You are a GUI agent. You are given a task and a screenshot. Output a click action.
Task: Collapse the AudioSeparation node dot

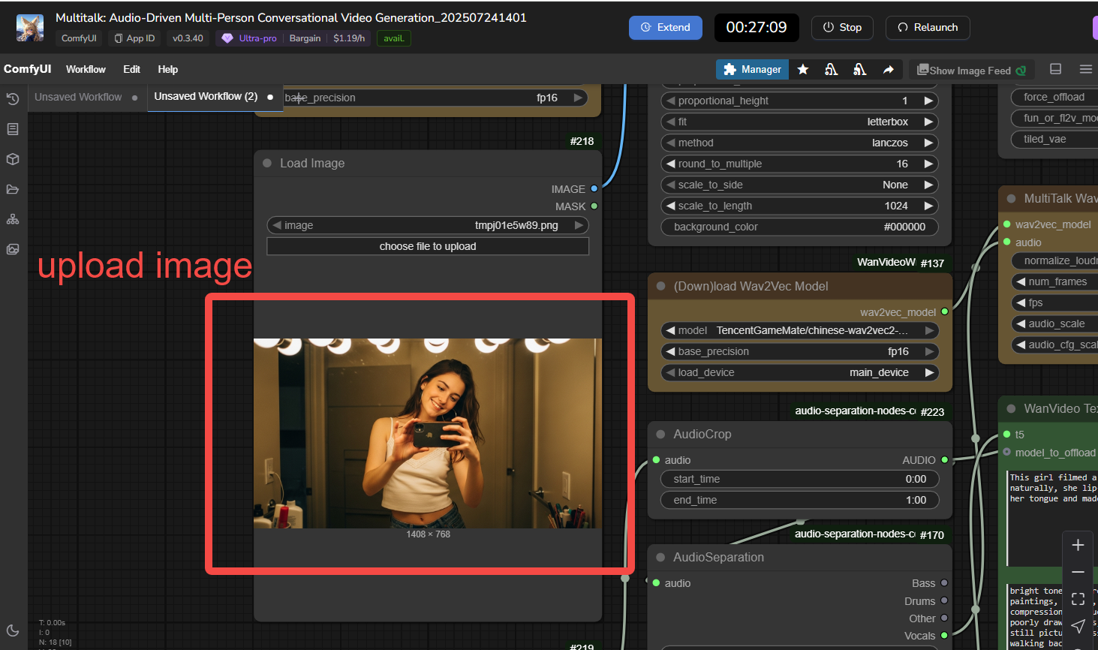point(661,557)
